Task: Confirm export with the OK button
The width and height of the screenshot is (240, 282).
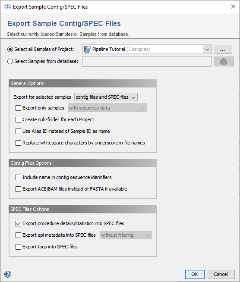Action: point(195,274)
